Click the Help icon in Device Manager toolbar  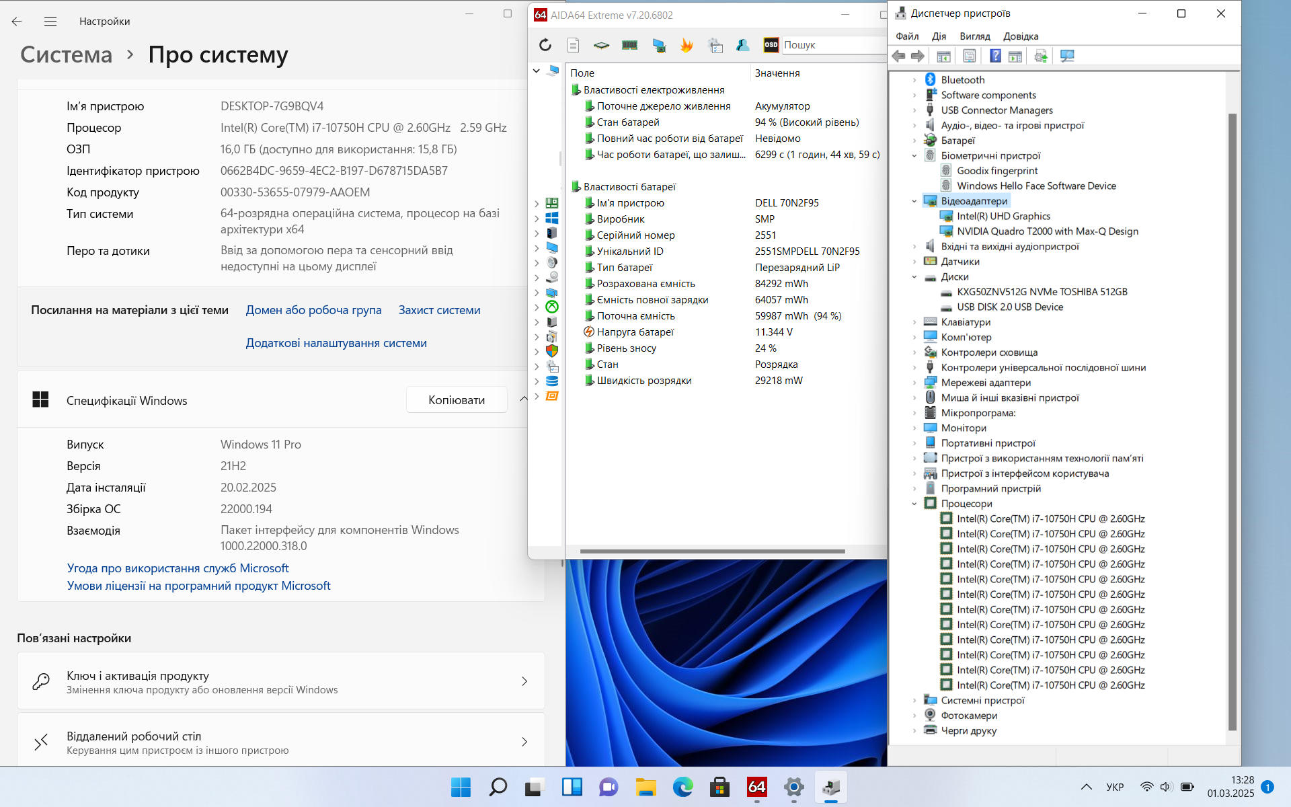coord(996,56)
